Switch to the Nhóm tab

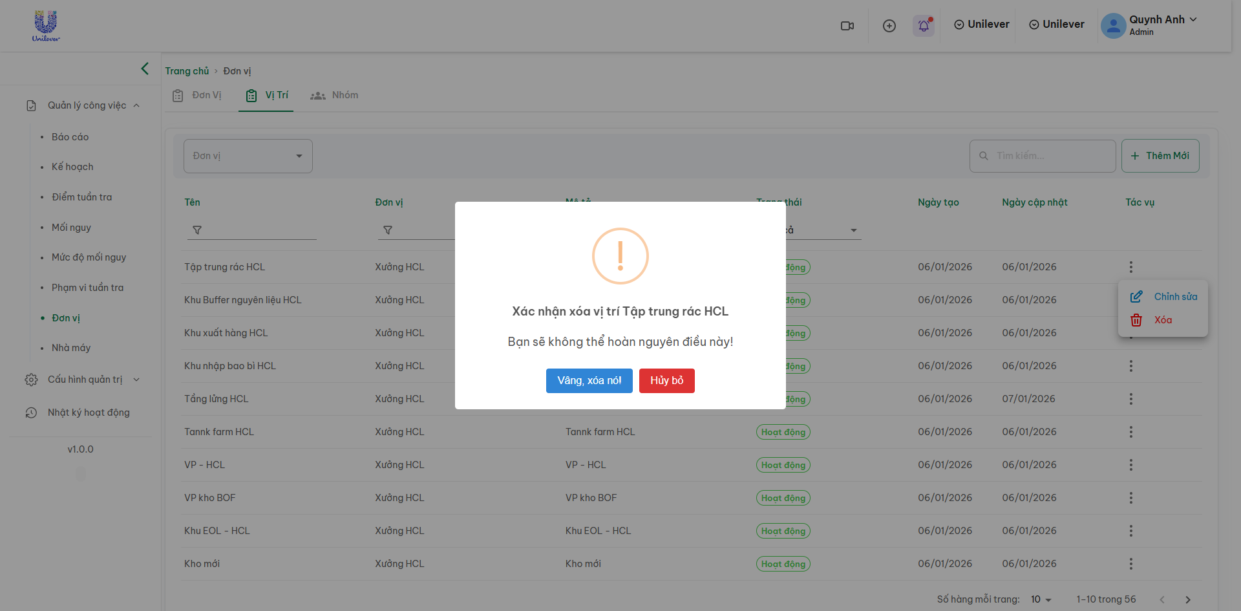(335, 95)
